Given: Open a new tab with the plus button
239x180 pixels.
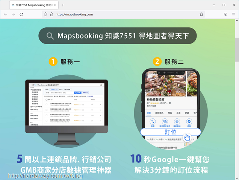Looking at the screenshot, I should tap(63, 5).
